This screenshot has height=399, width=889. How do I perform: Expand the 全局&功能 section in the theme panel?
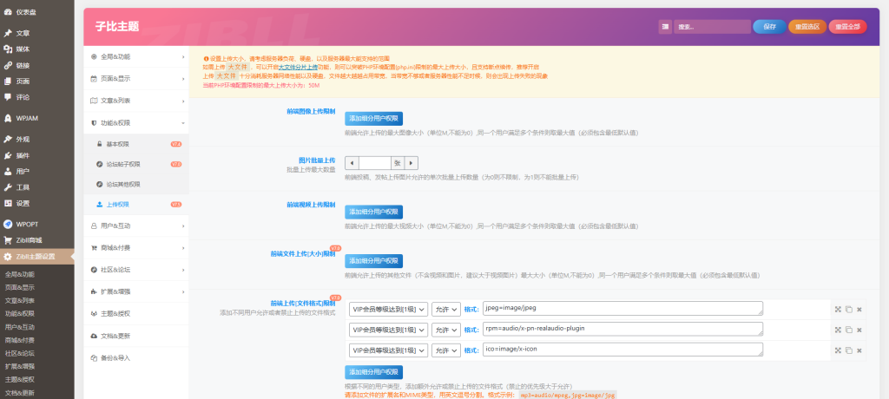point(136,56)
